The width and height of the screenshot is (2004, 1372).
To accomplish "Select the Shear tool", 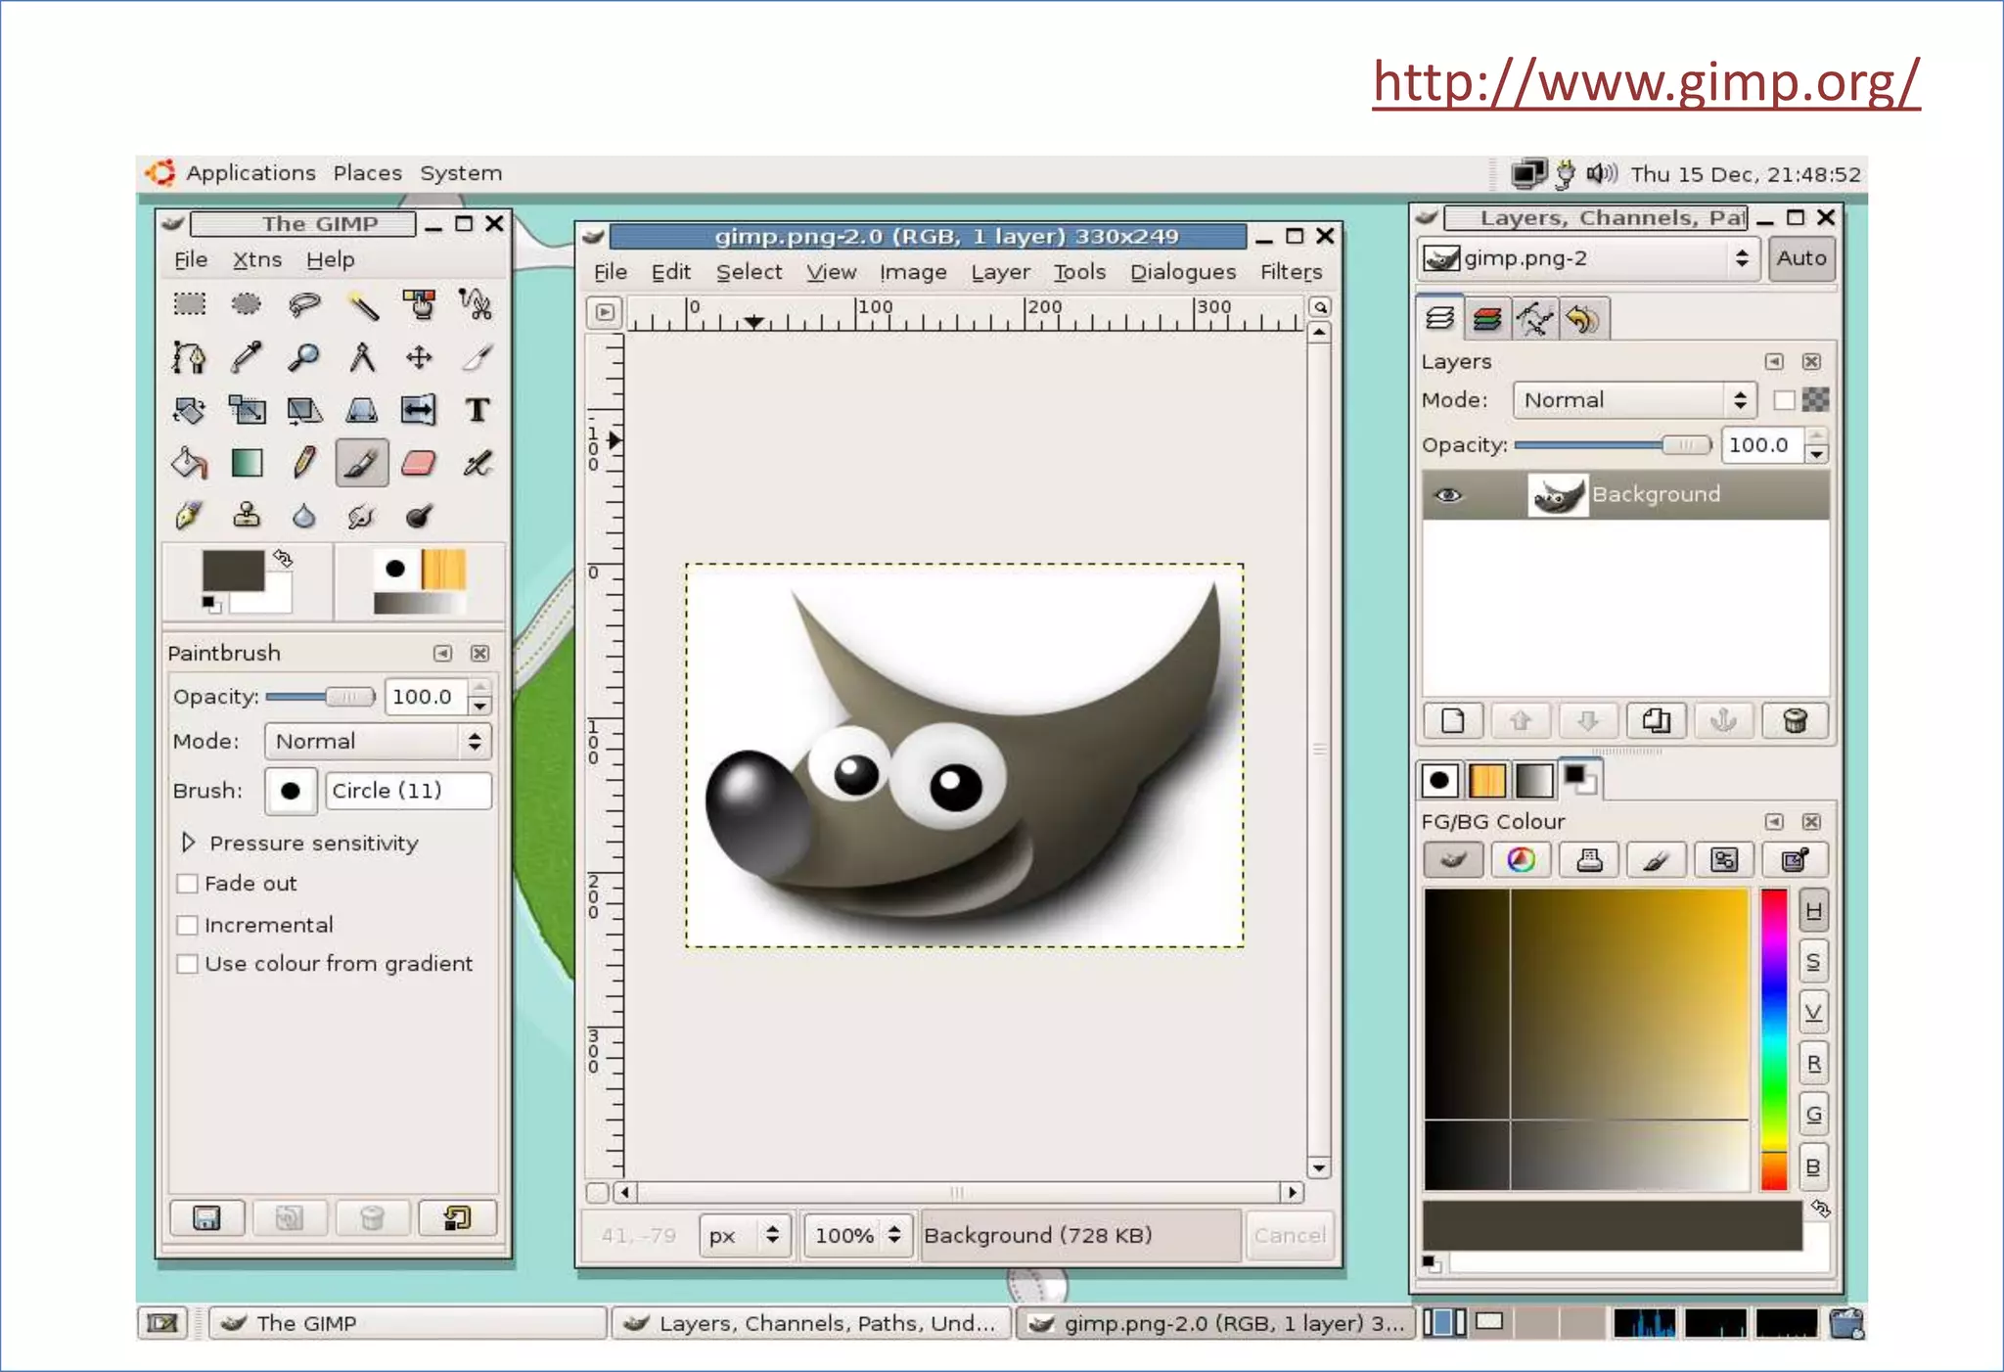I will point(304,410).
